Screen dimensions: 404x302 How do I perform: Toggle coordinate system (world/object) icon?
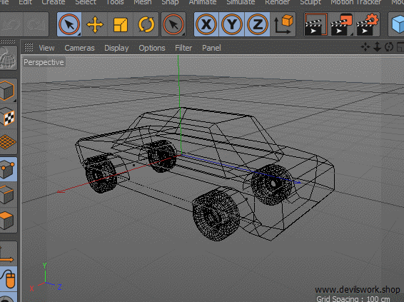tap(283, 24)
